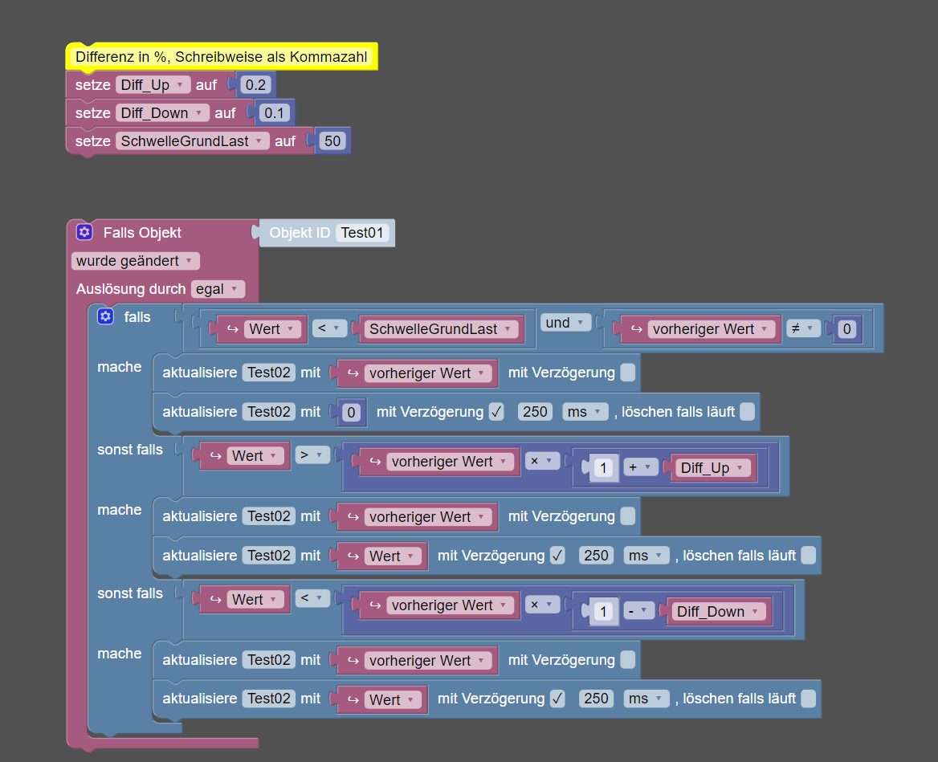Select Objekt ID Test01 field

point(362,233)
